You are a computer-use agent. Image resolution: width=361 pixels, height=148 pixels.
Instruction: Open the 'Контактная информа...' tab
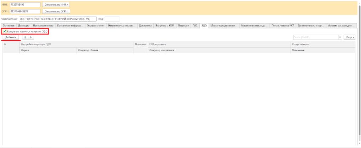coord(70,26)
